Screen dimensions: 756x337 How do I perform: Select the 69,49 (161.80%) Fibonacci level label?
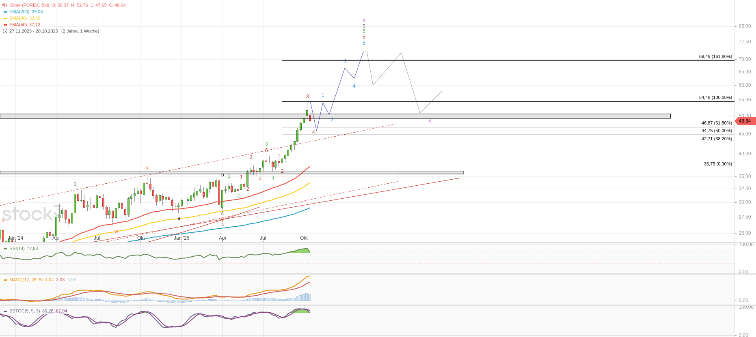tap(715, 56)
